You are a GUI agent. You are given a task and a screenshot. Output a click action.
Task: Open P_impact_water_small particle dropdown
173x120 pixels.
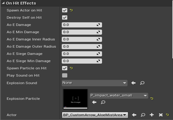pyautogui.click(x=119, y=96)
